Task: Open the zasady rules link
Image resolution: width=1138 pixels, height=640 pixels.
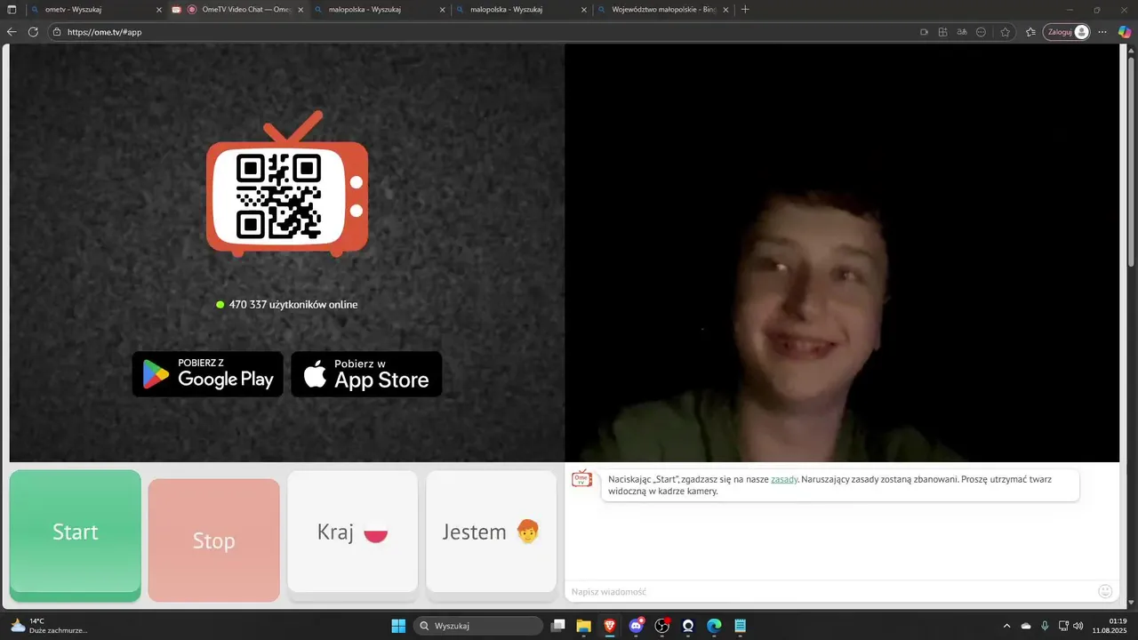Action: (784, 479)
